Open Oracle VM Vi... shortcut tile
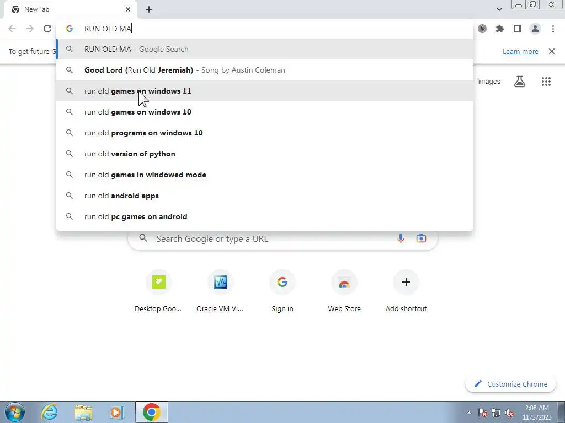This screenshot has height=423, width=565. [x=220, y=291]
